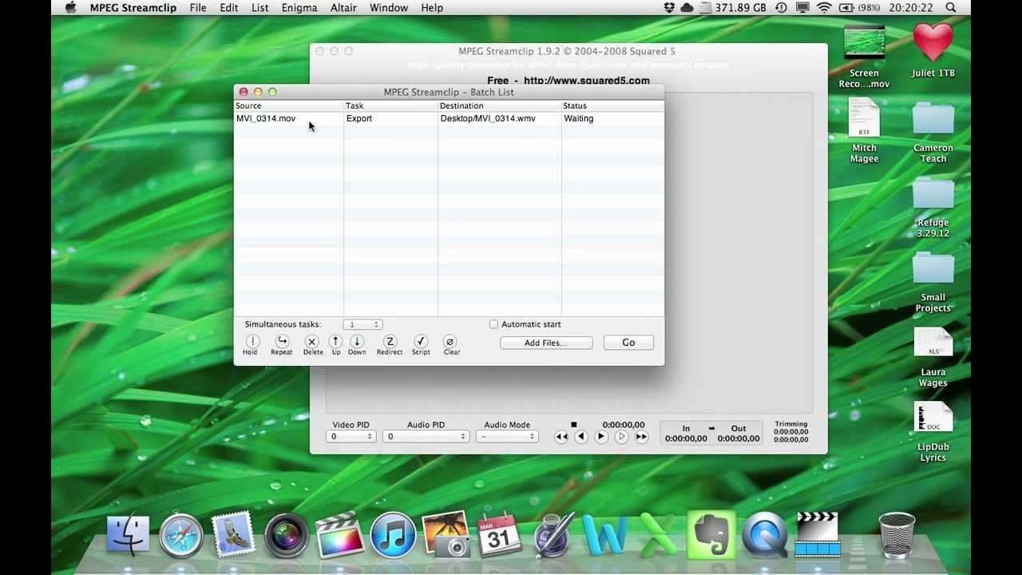Open the Help menu
The width and height of the screenshot is (1022, 575).
tap(432, 7)
